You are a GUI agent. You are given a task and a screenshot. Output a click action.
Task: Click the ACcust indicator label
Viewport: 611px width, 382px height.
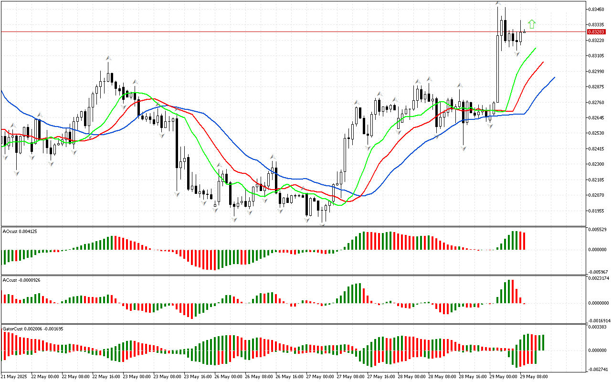pyautogui.click(x=21, y=280)
